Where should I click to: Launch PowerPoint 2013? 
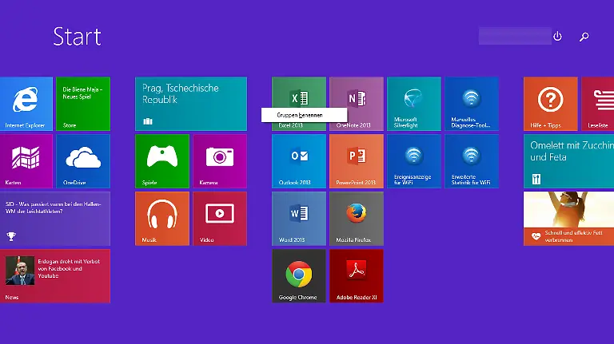pos(357,161)
